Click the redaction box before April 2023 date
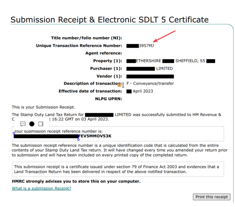Image resolution: width=235 pixels, height=207 pixels. (x=129, y=91)
